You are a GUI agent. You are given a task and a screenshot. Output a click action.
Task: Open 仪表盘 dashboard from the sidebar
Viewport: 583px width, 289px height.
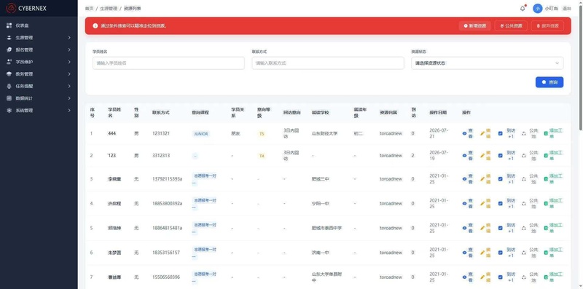click(39, 25)
